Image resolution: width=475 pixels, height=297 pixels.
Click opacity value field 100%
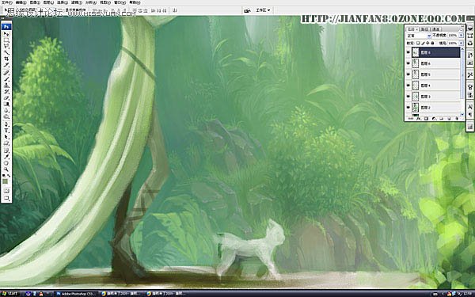coord(453,36)
